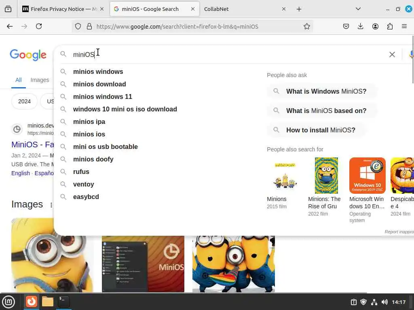Viewport: 414px width, 310px height.
Task: Click the security shield tray icon
Action: 363,302
